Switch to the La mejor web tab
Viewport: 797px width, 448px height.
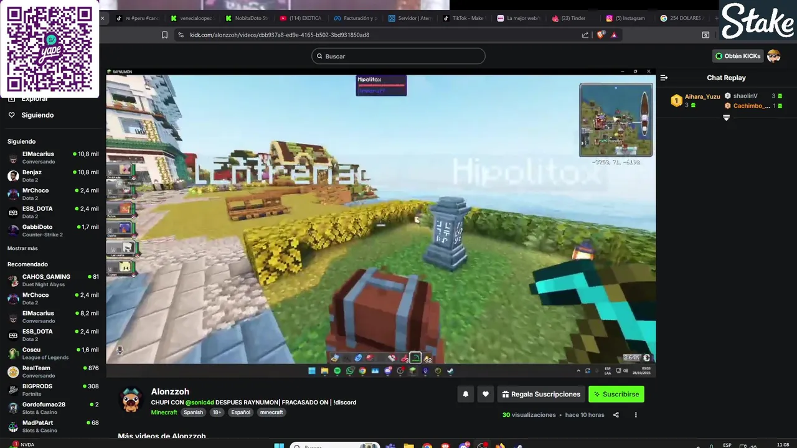pyautogui.click(x=519, y=18)
